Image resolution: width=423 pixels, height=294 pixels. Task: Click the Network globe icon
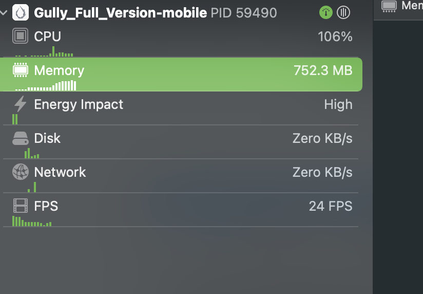(20, 172)
